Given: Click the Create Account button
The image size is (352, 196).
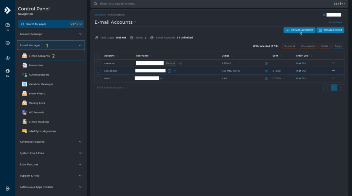Looking at the screenshot, I should pyautogui.click(x=299, y=30).
